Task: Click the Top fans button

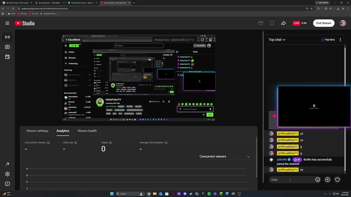Action: 328,40
